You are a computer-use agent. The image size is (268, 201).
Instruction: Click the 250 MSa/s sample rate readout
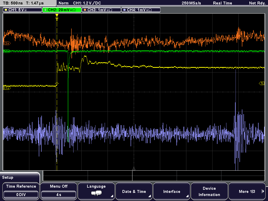[191, 3]
